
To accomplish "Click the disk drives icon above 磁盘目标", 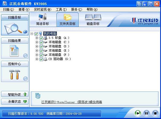I will [93, 17].
